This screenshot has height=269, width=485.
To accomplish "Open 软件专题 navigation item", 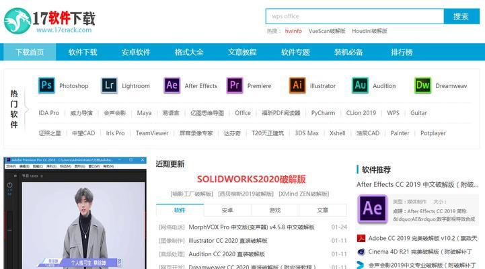I will point(295,52).
